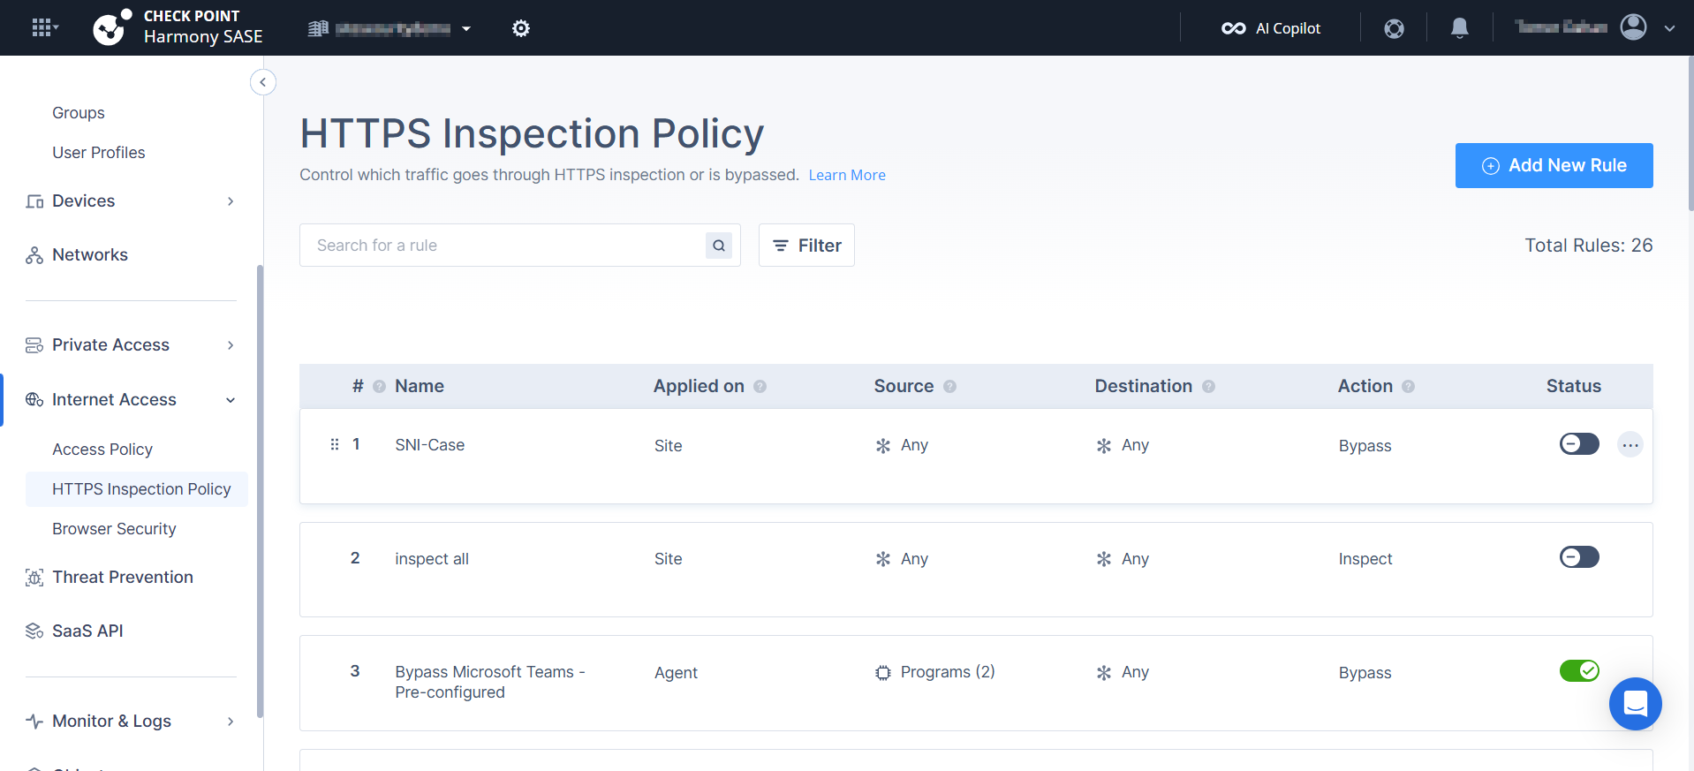Click the Status column header

[x=1573, y=386]
